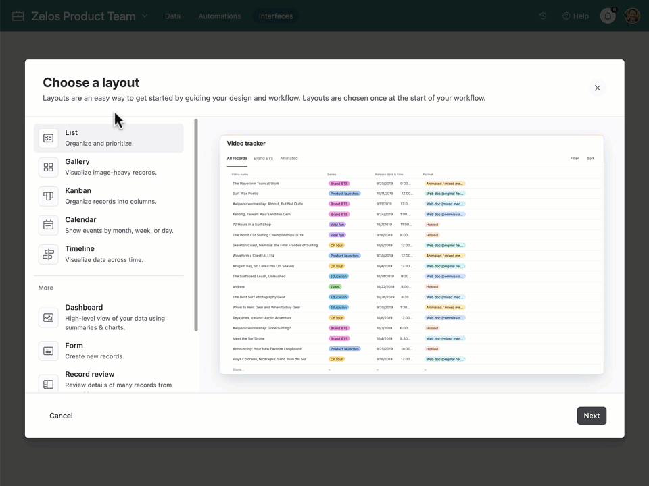Viewport: 649px width, 486px height.
Task: Switch to the Automations tab
Action: pyautogui.click(x=219, y=16)
